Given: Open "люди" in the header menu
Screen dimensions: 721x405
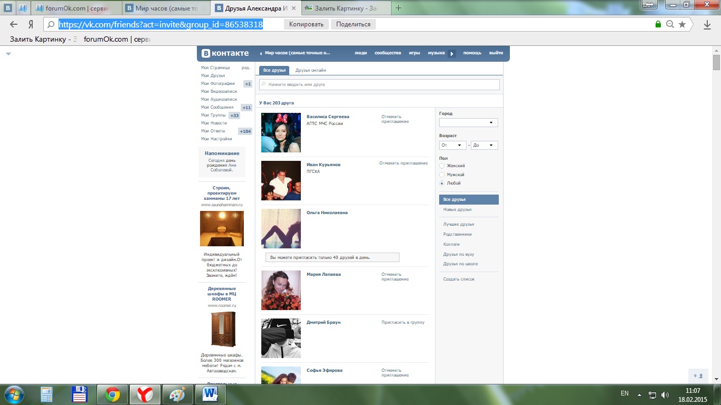Looking at the screenshot, I should pos(360,53).
